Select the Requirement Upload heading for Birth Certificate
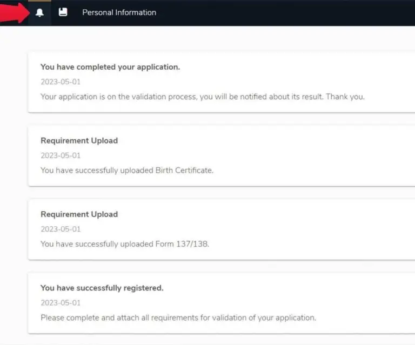Viewport: 415px width, 345px height. 79,140
